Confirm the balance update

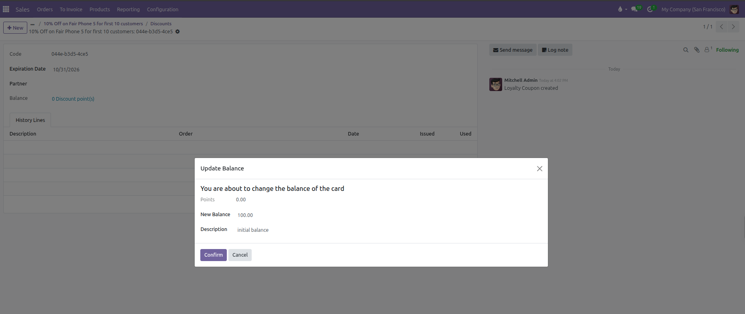coord(214,255)
